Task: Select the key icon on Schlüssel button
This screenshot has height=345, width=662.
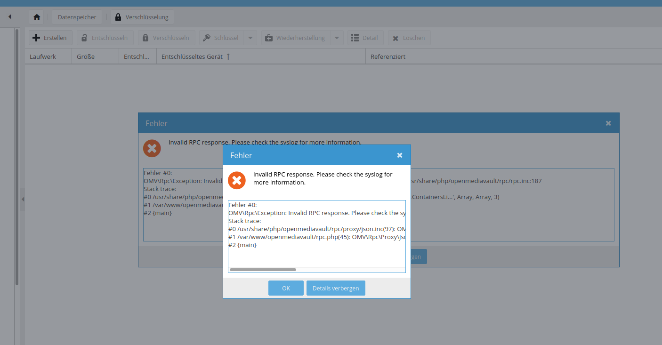Action: [207, 37]
